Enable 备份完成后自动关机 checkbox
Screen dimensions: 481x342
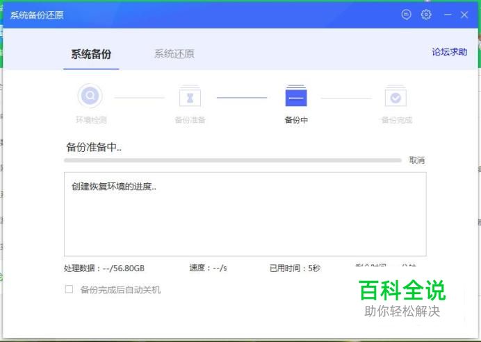(x=69, y=289)
